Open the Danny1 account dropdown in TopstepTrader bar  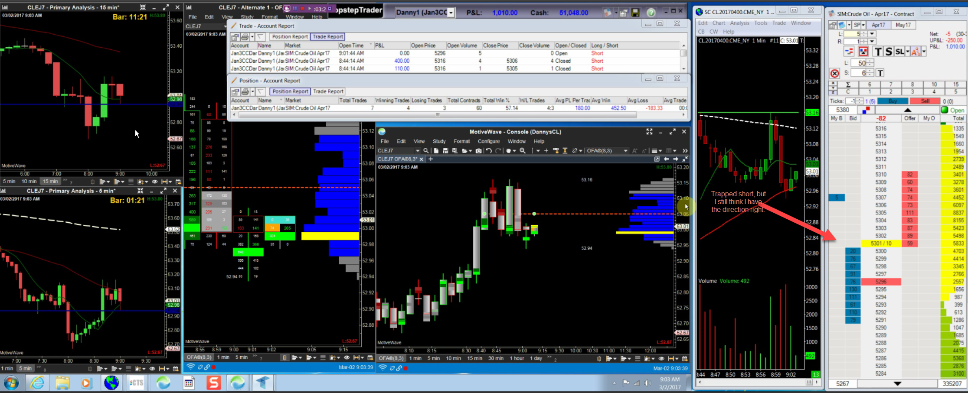[451, 13]
